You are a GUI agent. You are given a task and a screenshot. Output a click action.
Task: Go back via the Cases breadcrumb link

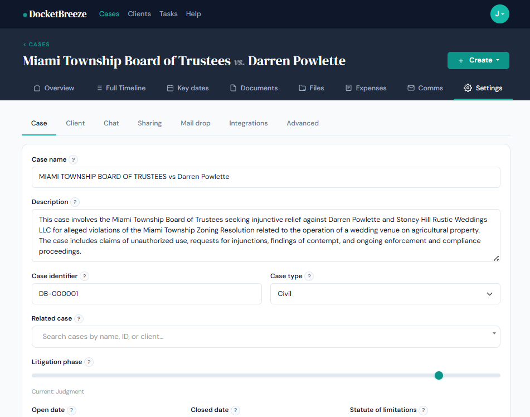click(36, 45)
